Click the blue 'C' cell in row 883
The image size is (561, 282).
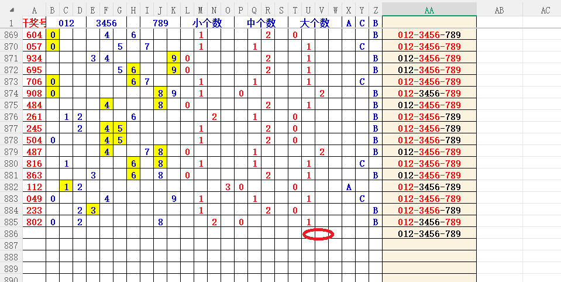362,198
